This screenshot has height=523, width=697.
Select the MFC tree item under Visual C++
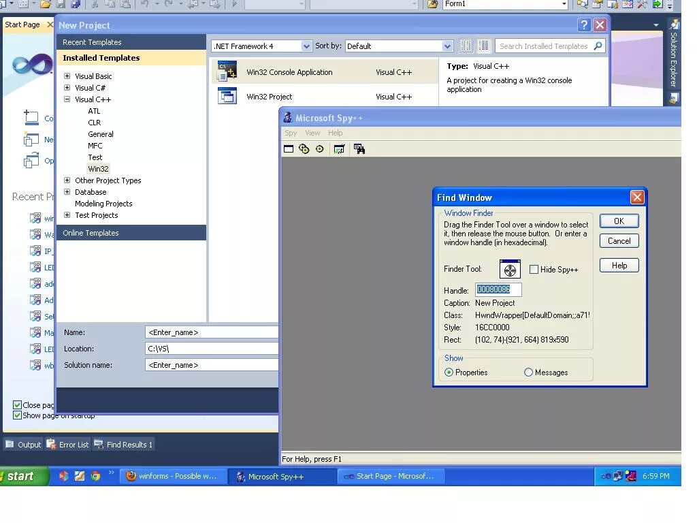point(95,146)
